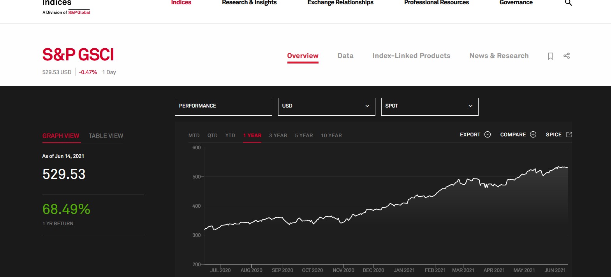Click the Performance selector box

pyautogui.click(x=223, y=106)
